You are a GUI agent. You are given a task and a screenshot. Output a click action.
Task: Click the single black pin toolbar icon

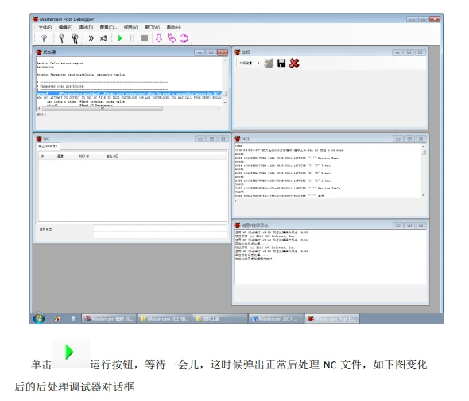pos(62,38)
